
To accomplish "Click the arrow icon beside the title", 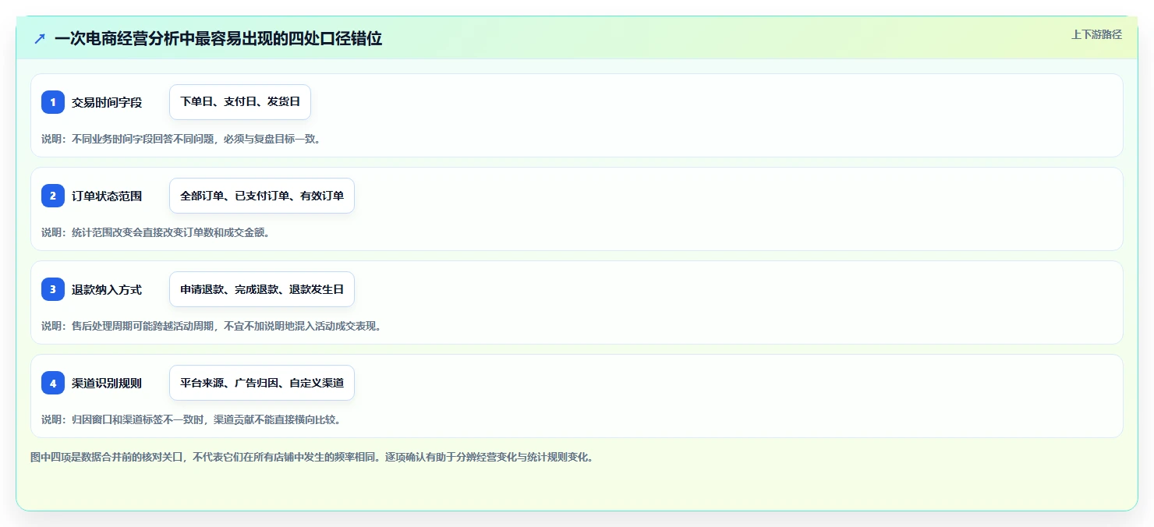I will pyautogui.click(x=40, y=38).
